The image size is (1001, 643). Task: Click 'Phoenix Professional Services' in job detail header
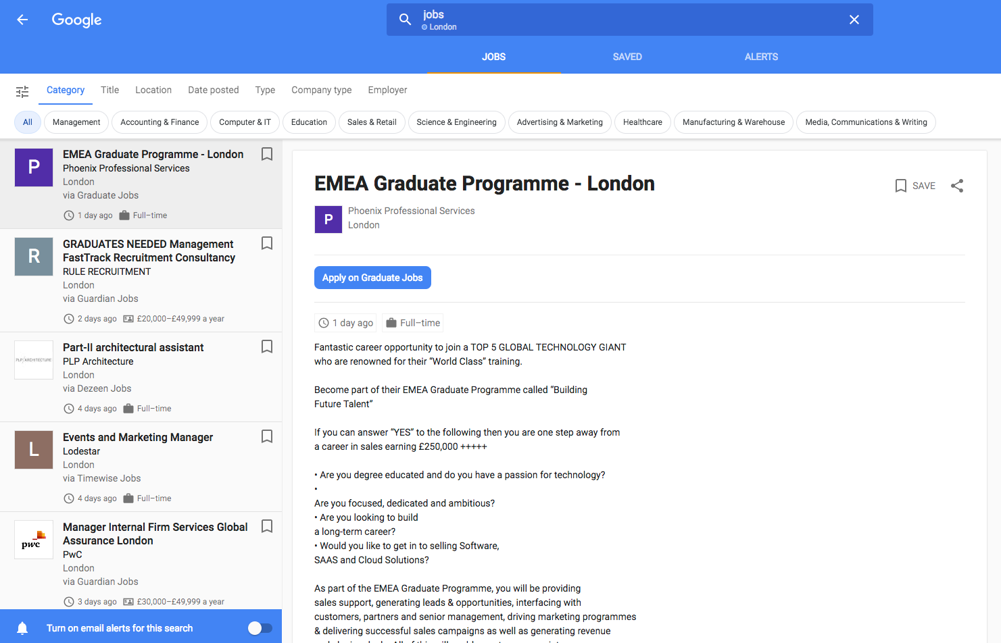click(x=412, y=211)
